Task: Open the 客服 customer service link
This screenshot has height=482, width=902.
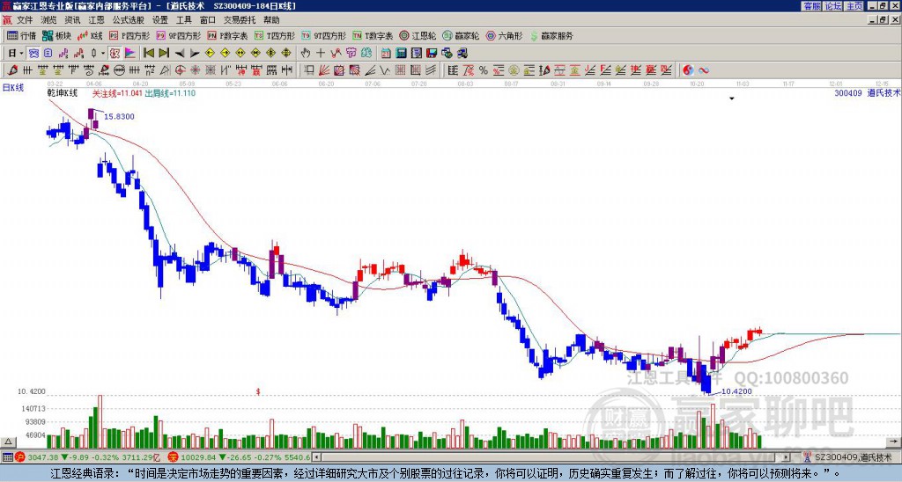Action: 811,6
